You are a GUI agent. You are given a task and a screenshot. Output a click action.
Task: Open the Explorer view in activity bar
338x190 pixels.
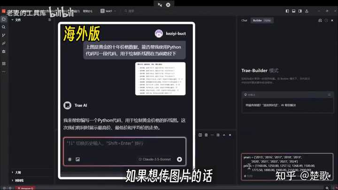click(x=4, y=19)
